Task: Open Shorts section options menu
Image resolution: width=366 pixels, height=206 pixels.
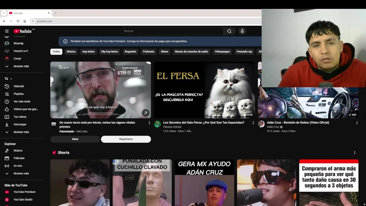Action: [355, 153]
